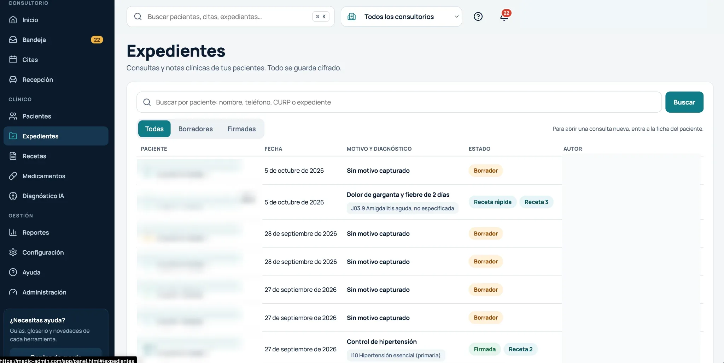Click the I10 Hipertensión esencial diagnosis chip
This screenshot has height=363, width=724.
point(396,355)
